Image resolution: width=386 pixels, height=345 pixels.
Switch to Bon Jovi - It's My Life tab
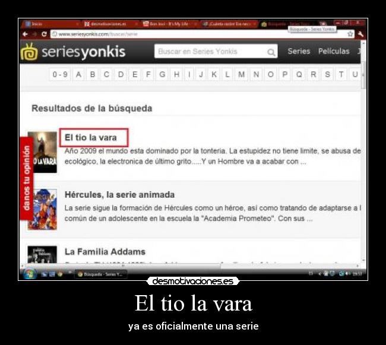click(x=169, y=24)
